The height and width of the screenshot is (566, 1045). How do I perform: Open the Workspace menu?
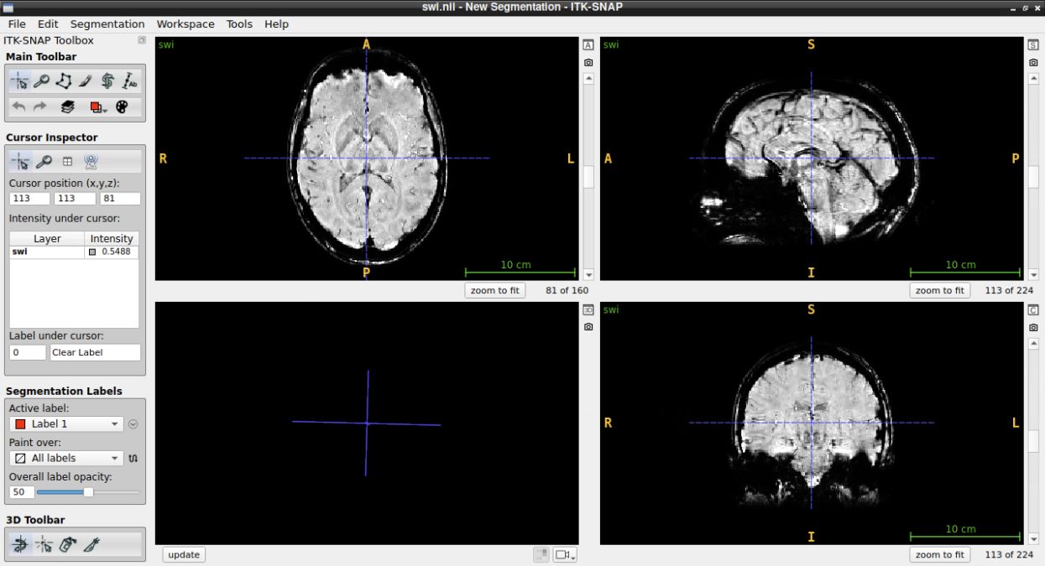click(185, 24)
